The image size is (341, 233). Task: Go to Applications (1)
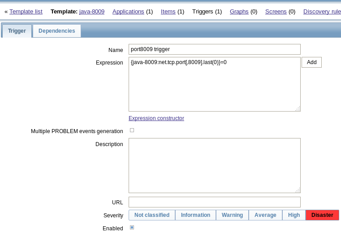128,12
